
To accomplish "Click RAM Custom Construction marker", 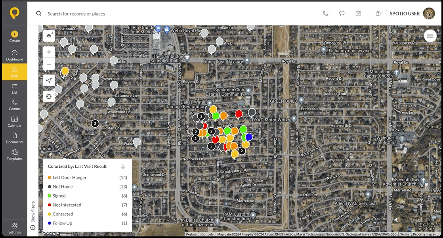I will coord(253,215).
